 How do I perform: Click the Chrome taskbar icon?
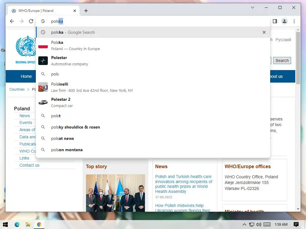click(39, 225)
